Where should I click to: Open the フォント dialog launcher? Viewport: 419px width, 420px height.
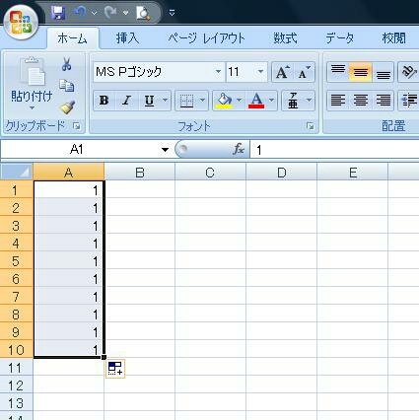tap(310, 126)
